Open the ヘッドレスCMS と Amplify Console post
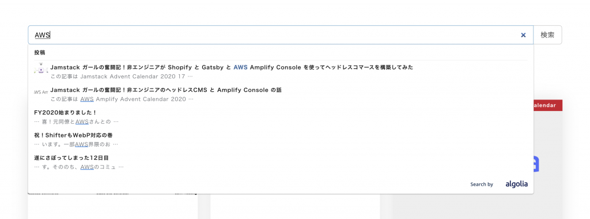 tap(166, 90)
